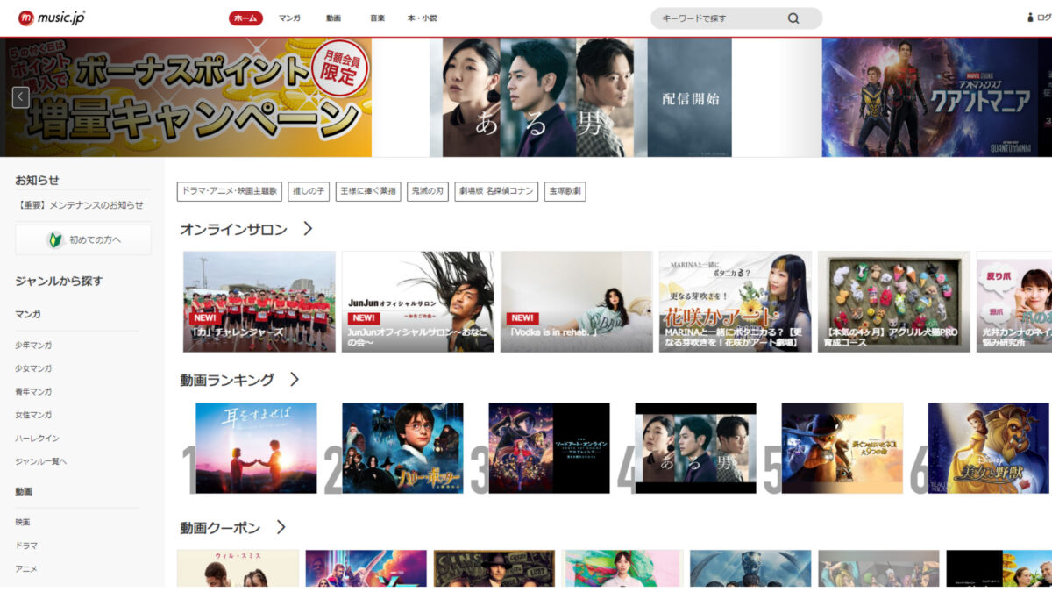The height and width of the screenshot is (592, 1052).
Task: Open the ボーナスポイント増量キャンペーン banner
Action: click(186, 97)
